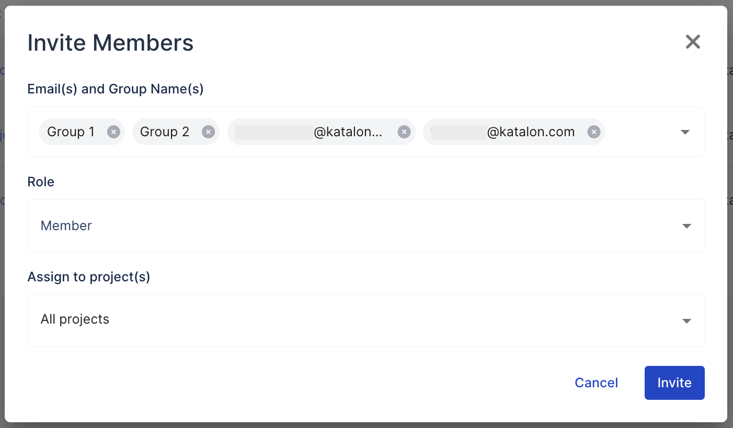Viewport: 733px width, 428px height.
Task: Remove the @katalon.com email chip
Action: coord(593,132)
